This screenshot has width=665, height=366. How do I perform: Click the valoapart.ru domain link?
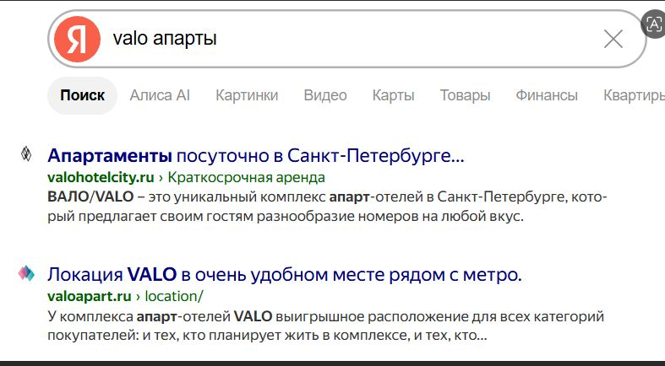pyautogui.click(x=90, y=296)
